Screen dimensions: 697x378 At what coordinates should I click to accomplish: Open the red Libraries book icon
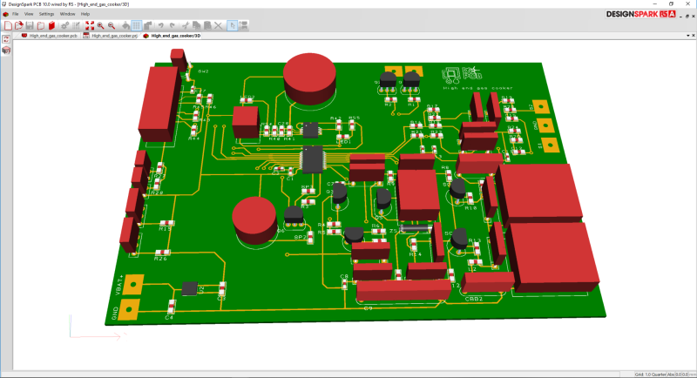[51, 26]
